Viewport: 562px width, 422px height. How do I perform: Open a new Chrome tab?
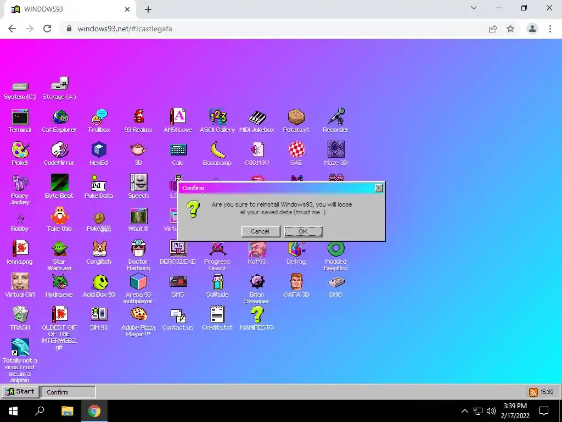tap(148, 9)
